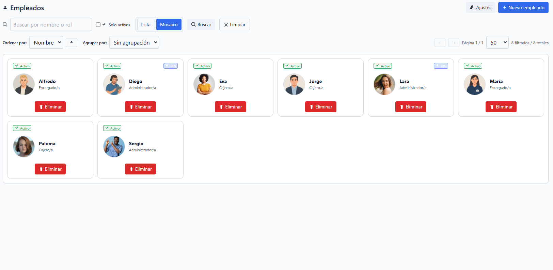This screenshot has width=553, height=270.
Task: Expand the Sin agrupación grouping dropdown
Action: (134, 43)
